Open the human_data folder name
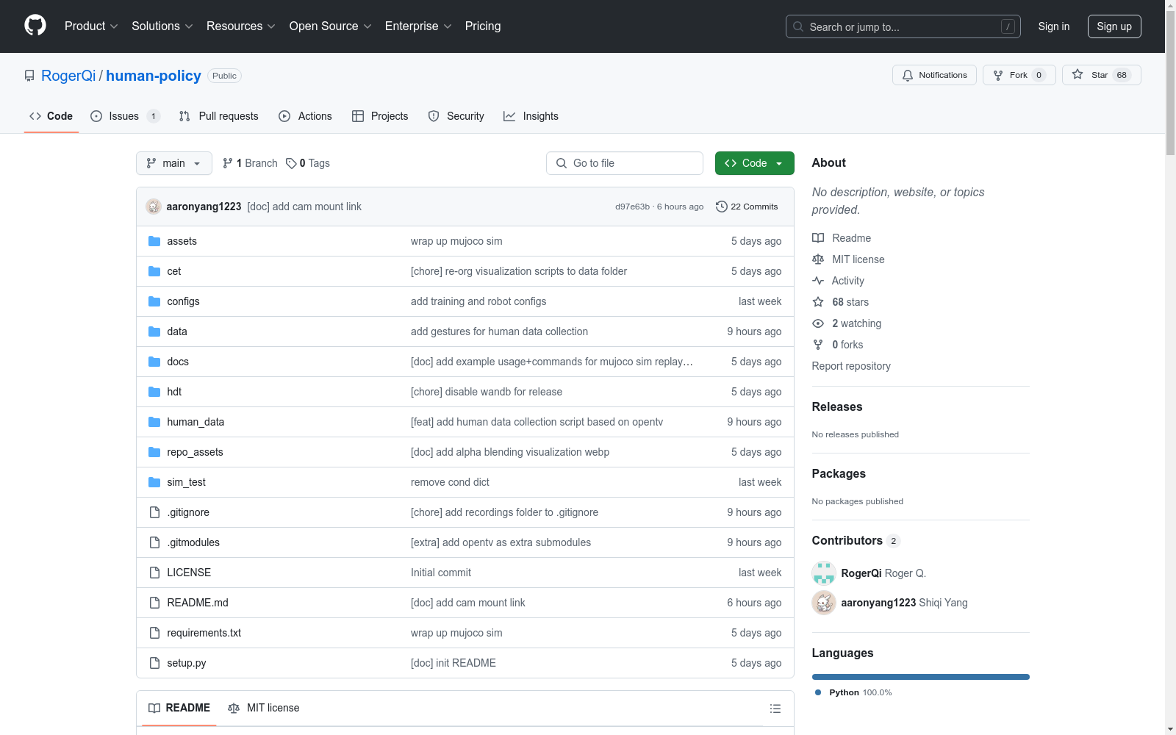The width and height of the screenshot is (1176, 735). coord(196,422)
